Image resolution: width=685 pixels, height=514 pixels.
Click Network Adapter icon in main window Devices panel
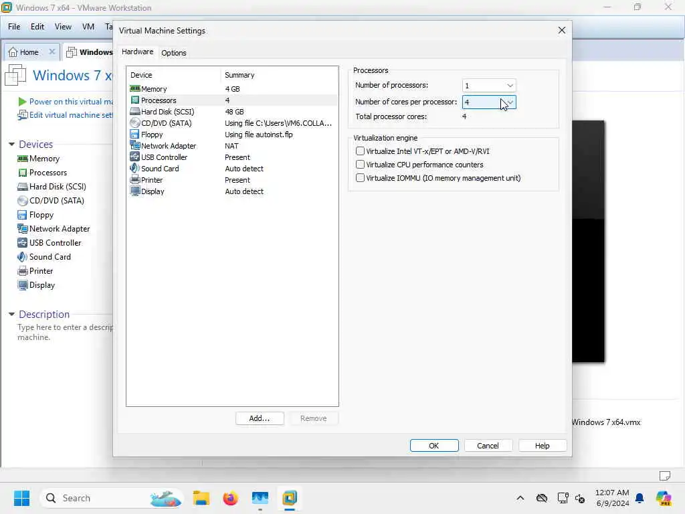point(22,229)
